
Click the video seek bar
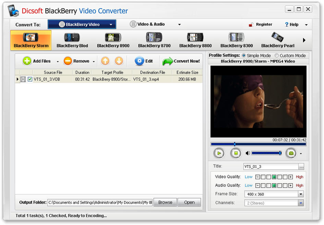(258, 144)
